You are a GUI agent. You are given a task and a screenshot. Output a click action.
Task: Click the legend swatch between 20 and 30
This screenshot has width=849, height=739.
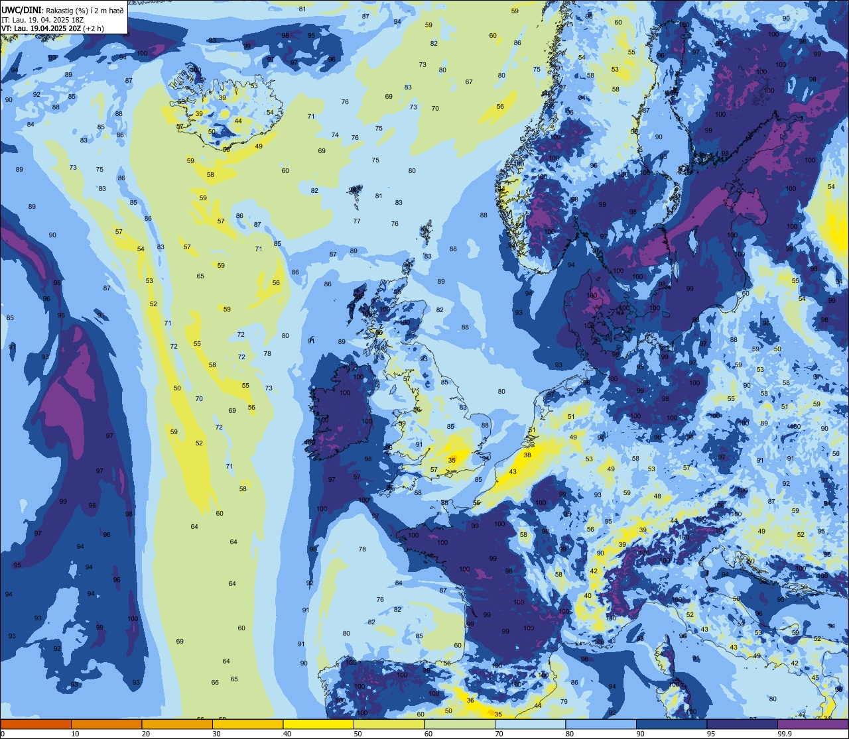(x=177, y=724)
